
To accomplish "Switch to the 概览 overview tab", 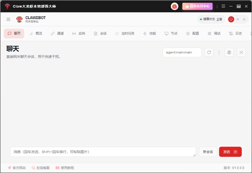I will (36, 33).
